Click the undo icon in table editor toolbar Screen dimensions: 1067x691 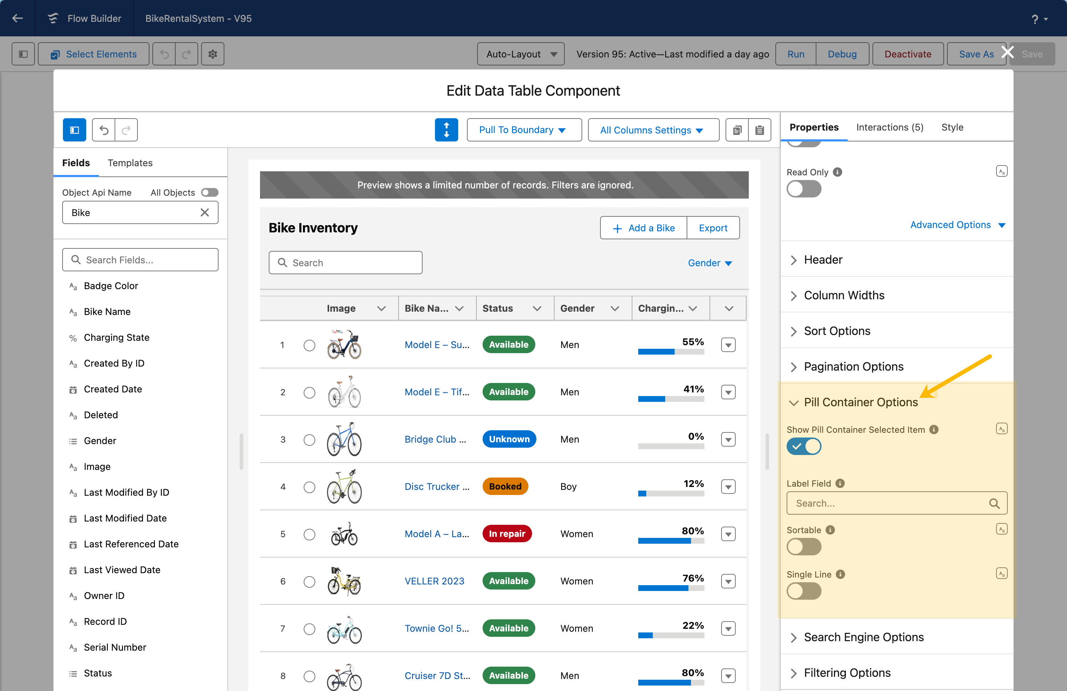tap(104, 130)
